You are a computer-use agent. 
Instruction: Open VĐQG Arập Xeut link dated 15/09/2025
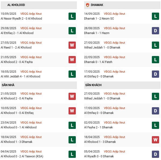[31, 14]
